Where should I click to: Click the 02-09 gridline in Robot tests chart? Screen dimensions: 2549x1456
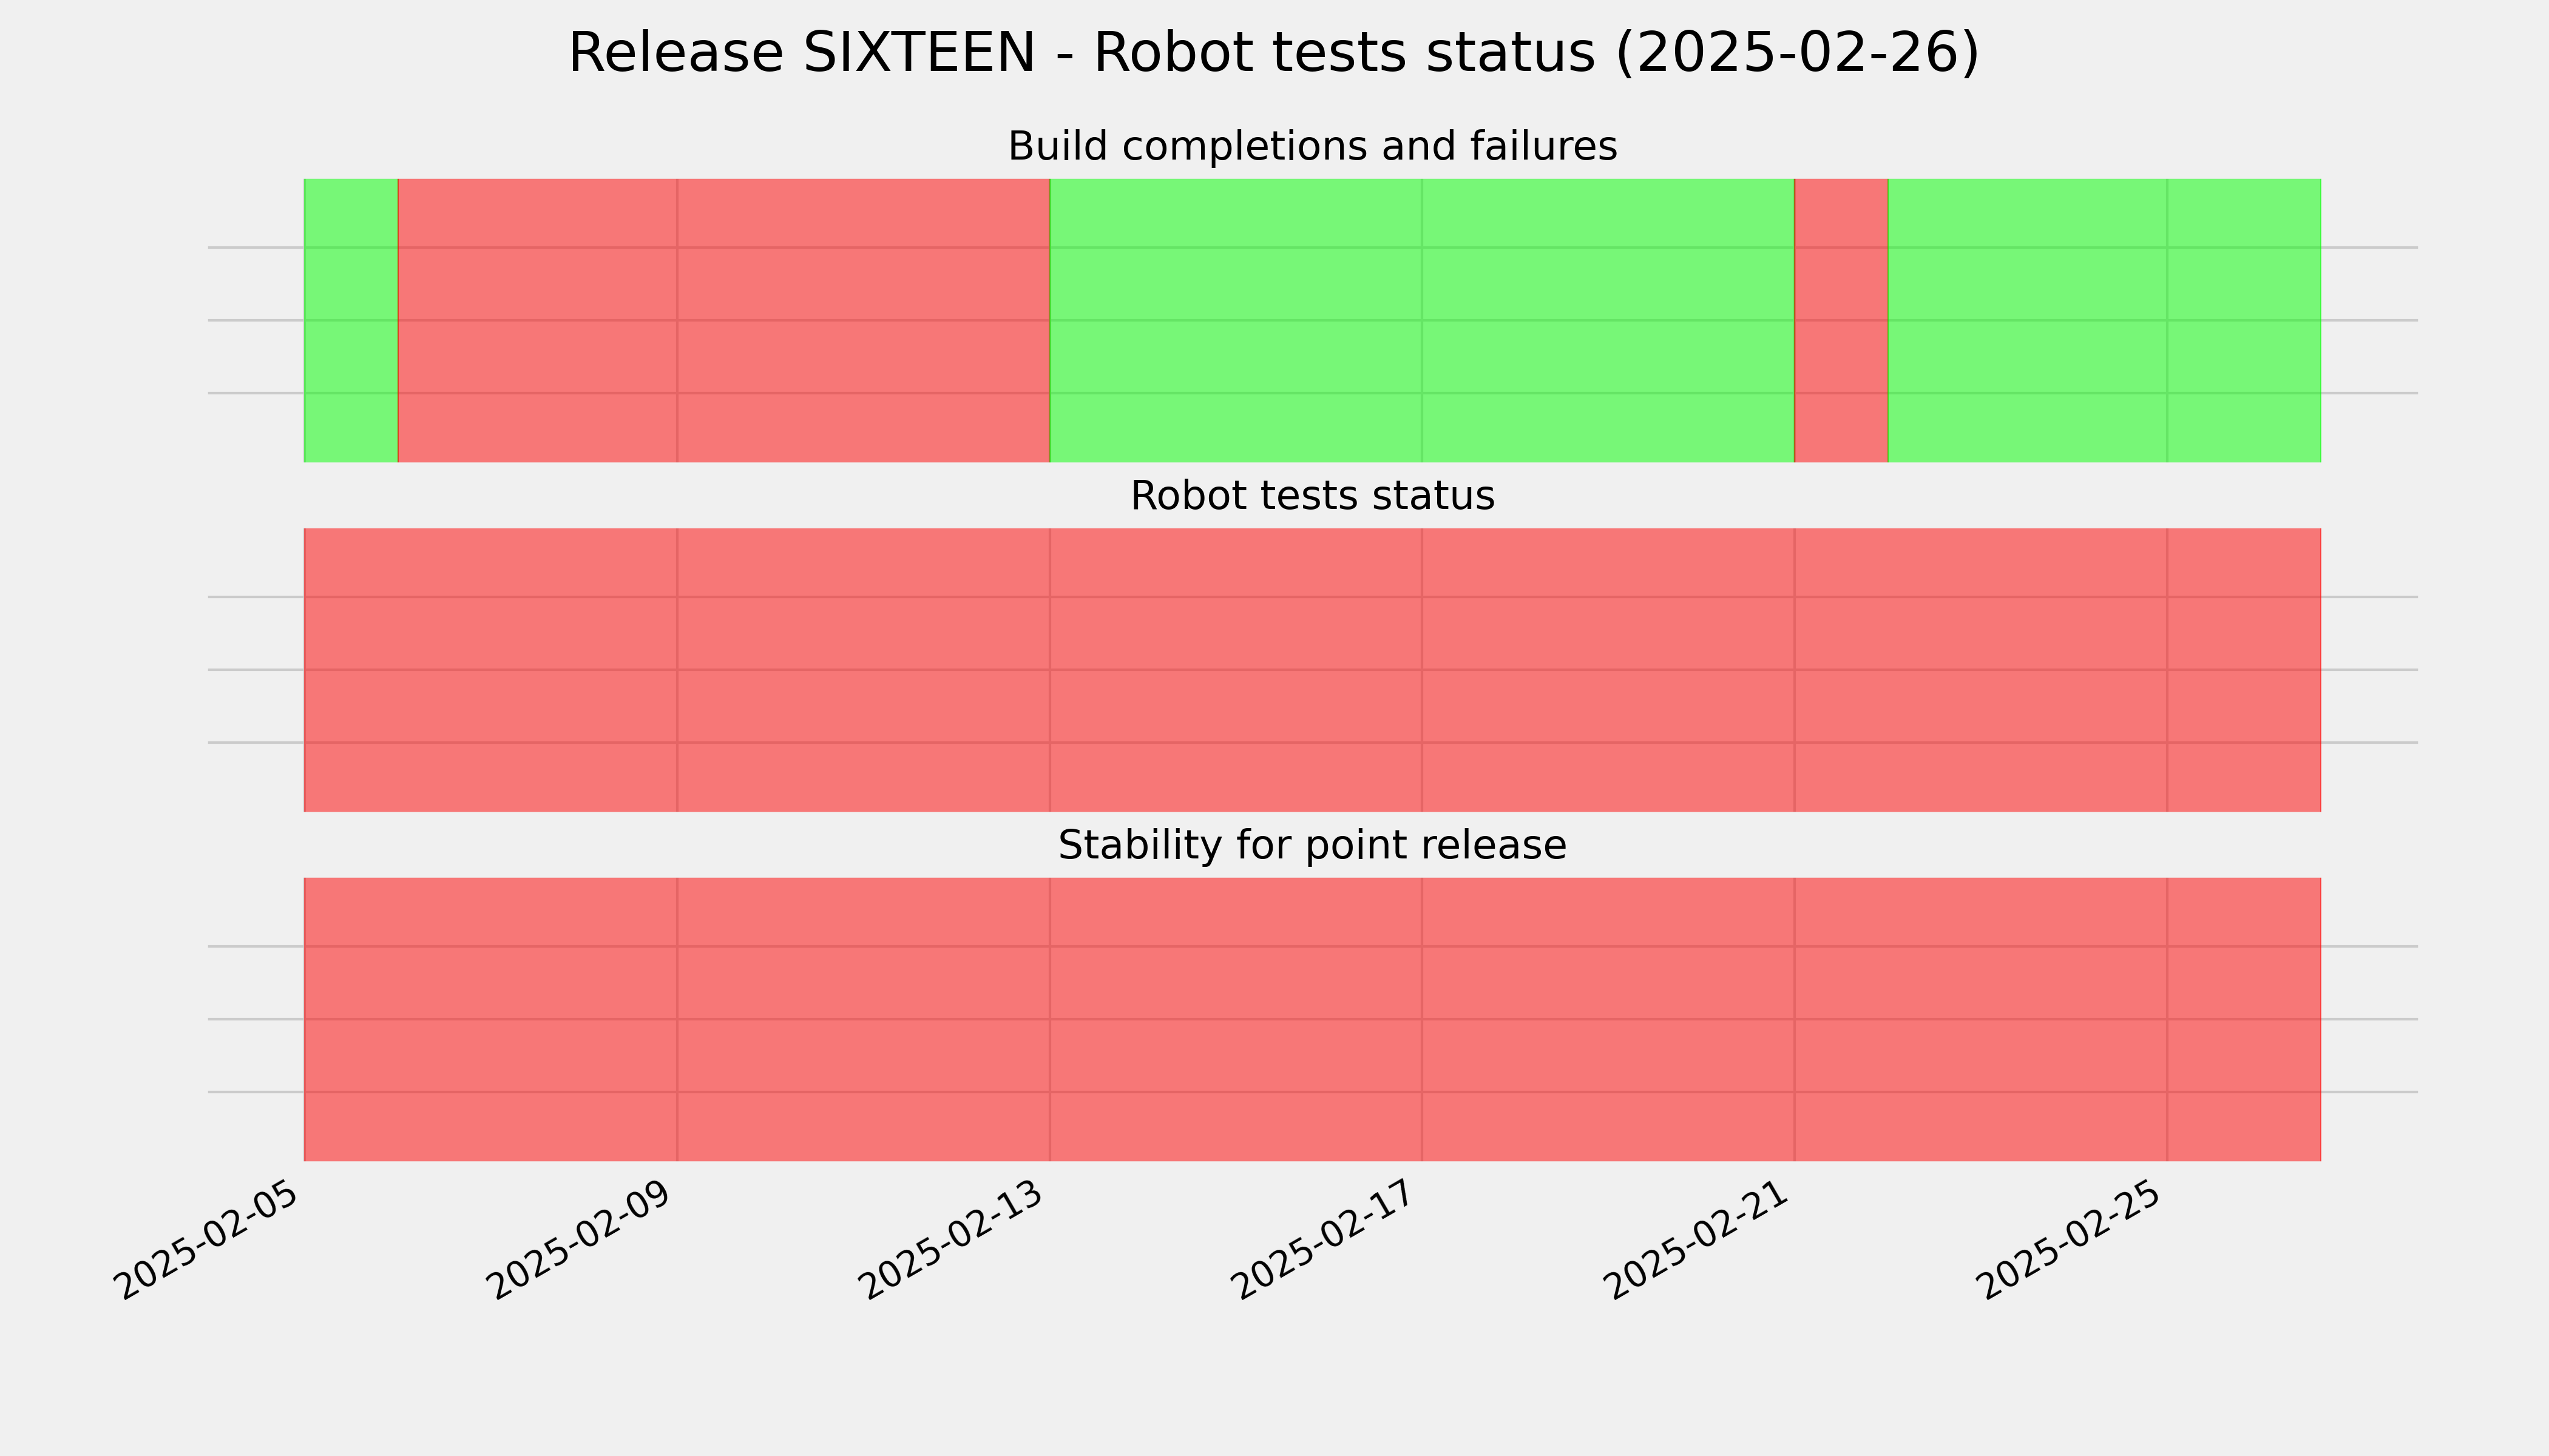677,670
